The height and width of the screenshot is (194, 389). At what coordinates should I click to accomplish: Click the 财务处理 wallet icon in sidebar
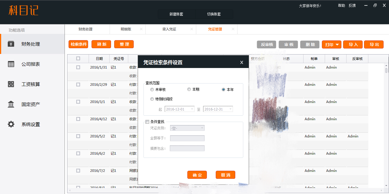11,44
